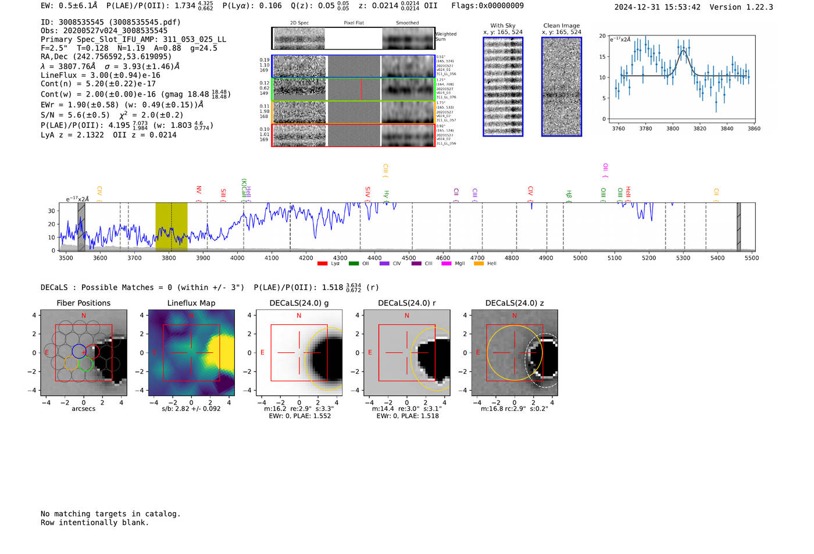Viewport: 814px width, 554px height.
Task: Click the 'S/N = 5.6(±0.5)' line
Action: pyautogui.click(x=112, y=115)
